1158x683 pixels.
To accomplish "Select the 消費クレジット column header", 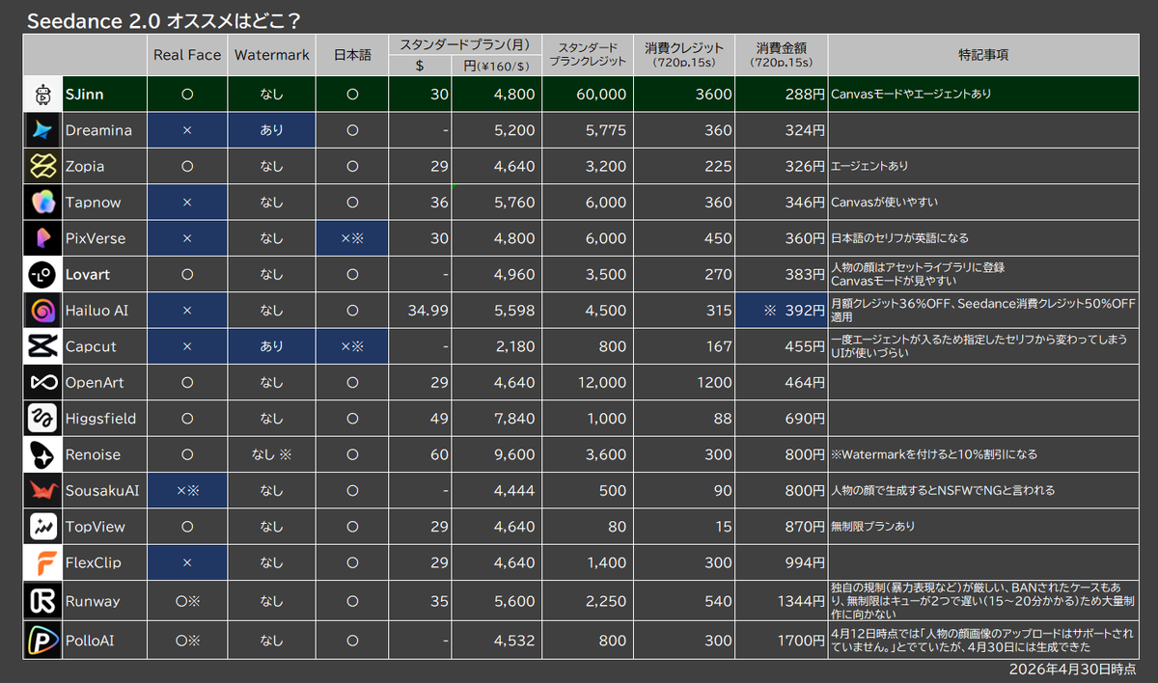I will pyautogui.click(x=684, y=55).
